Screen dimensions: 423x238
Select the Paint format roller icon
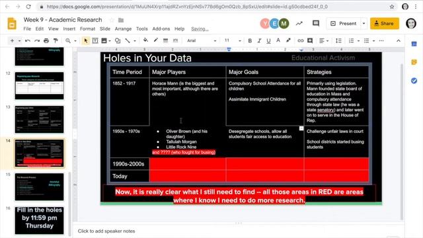coord(56,41)
